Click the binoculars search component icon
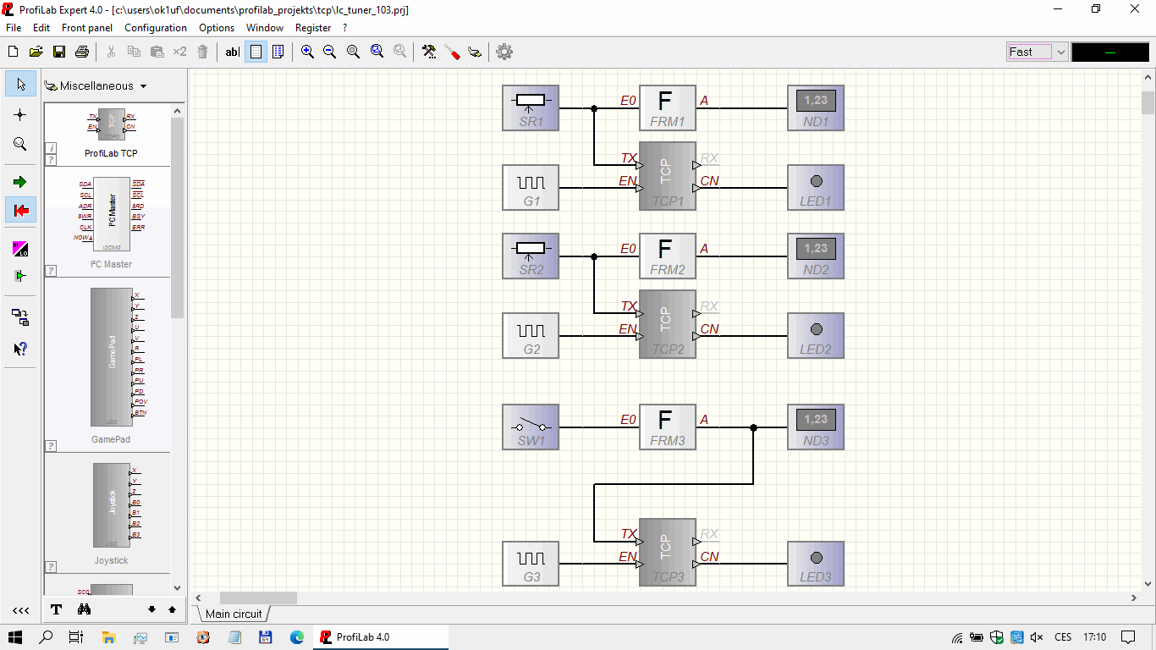 [84, 609]
